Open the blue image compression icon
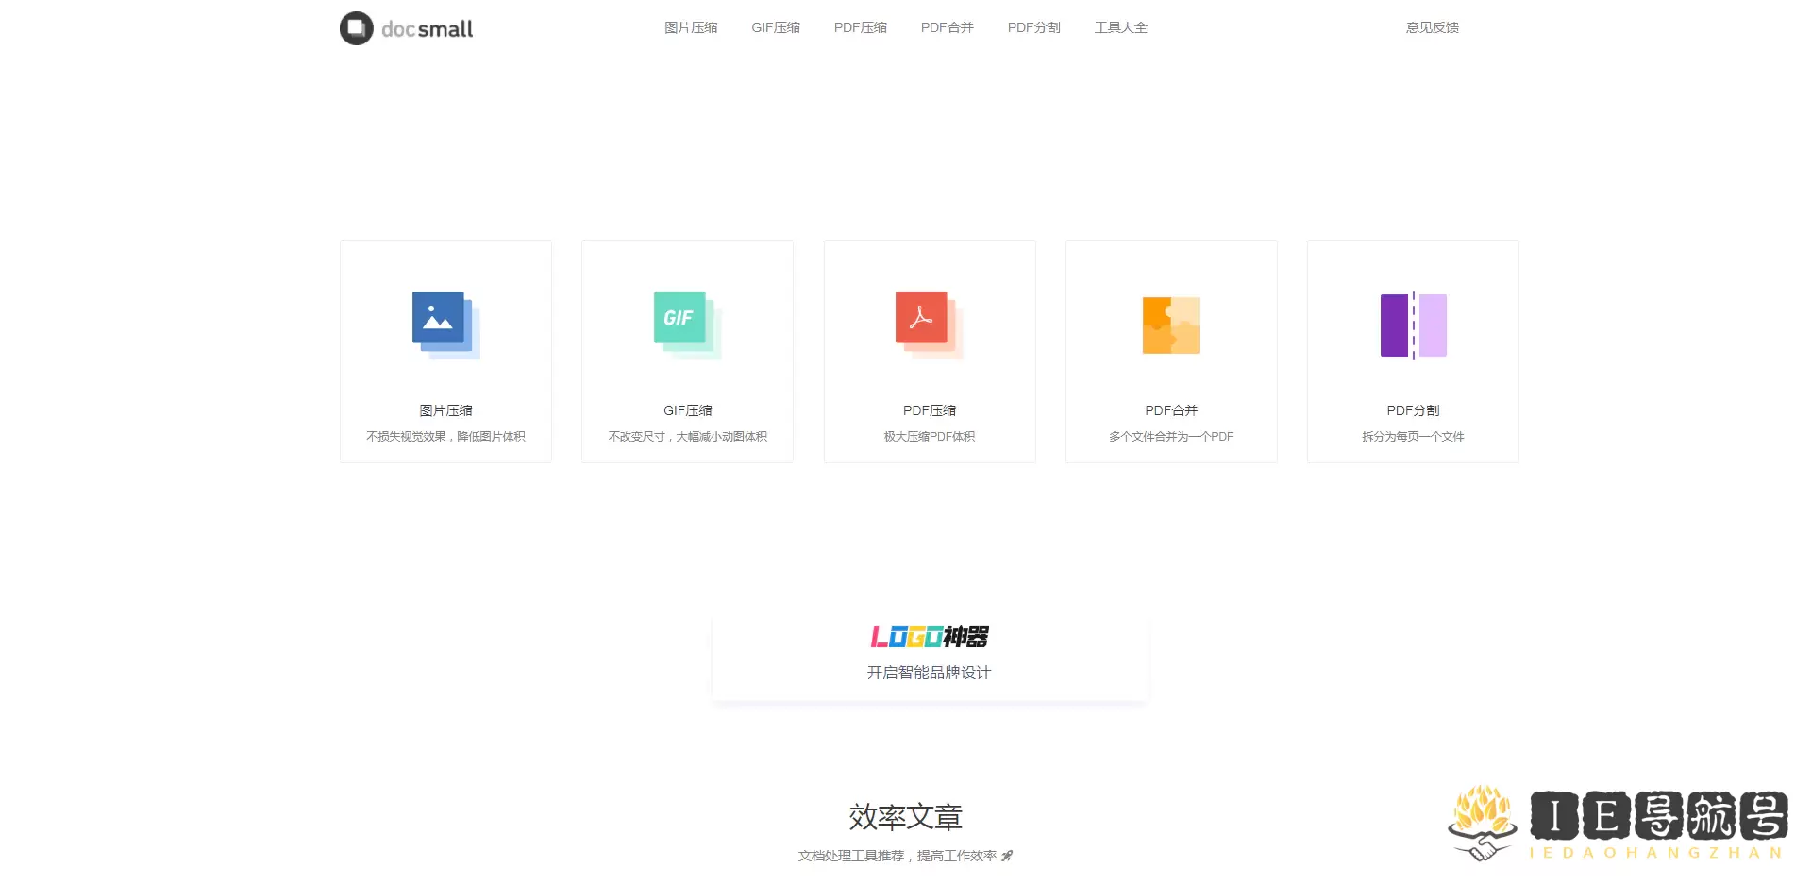 [x=445, y=324]
